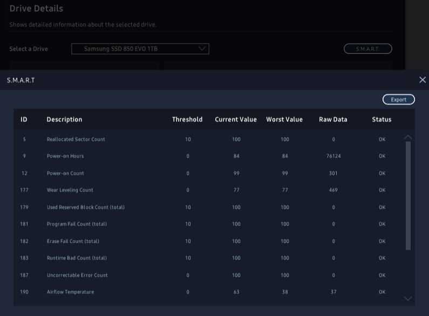Select the Power-on Hours row
429x316 pixels.
click(209, 156)
